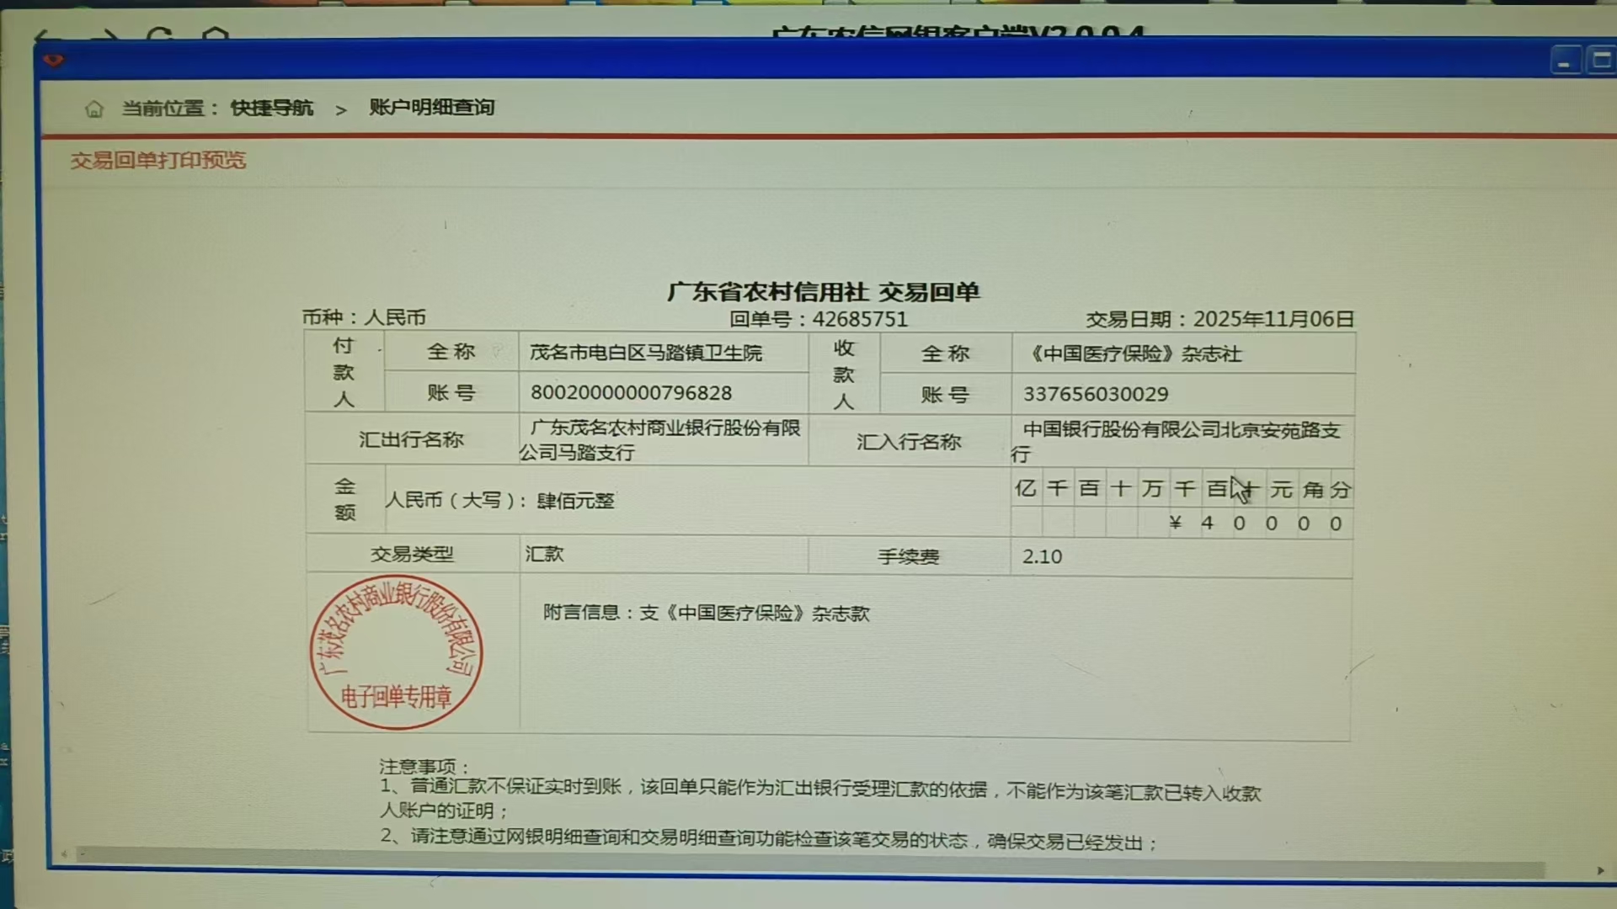Click the red logo icon in title bar
This screenshot has width=1617, height=909.
coord(54,61)
